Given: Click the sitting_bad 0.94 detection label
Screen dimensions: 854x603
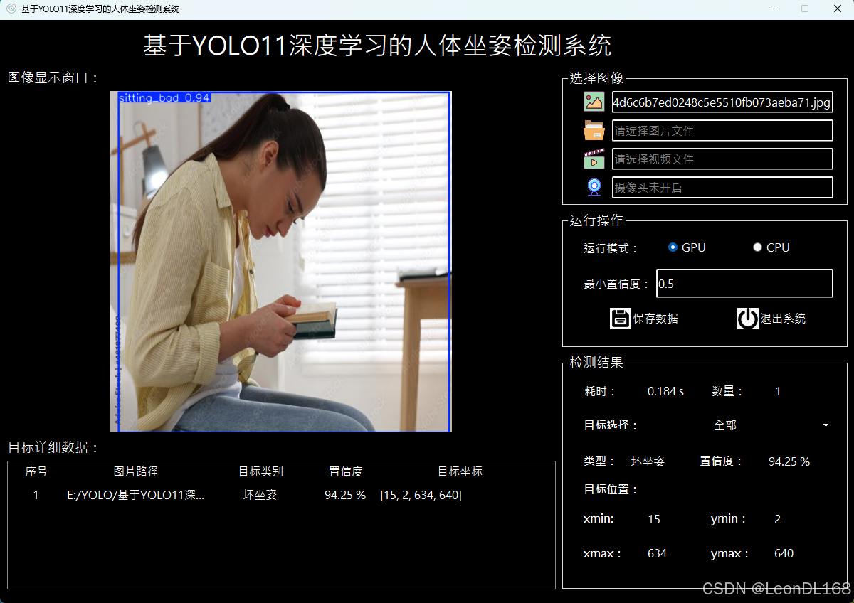Looking at the screenshot, I should (164, 97).
